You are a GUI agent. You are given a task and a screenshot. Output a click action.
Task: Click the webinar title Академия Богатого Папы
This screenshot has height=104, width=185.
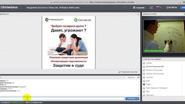pos(53,8)
